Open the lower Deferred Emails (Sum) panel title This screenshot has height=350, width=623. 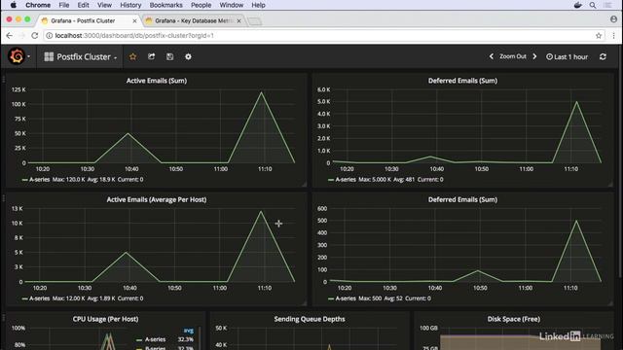click(x=463, y=199)
